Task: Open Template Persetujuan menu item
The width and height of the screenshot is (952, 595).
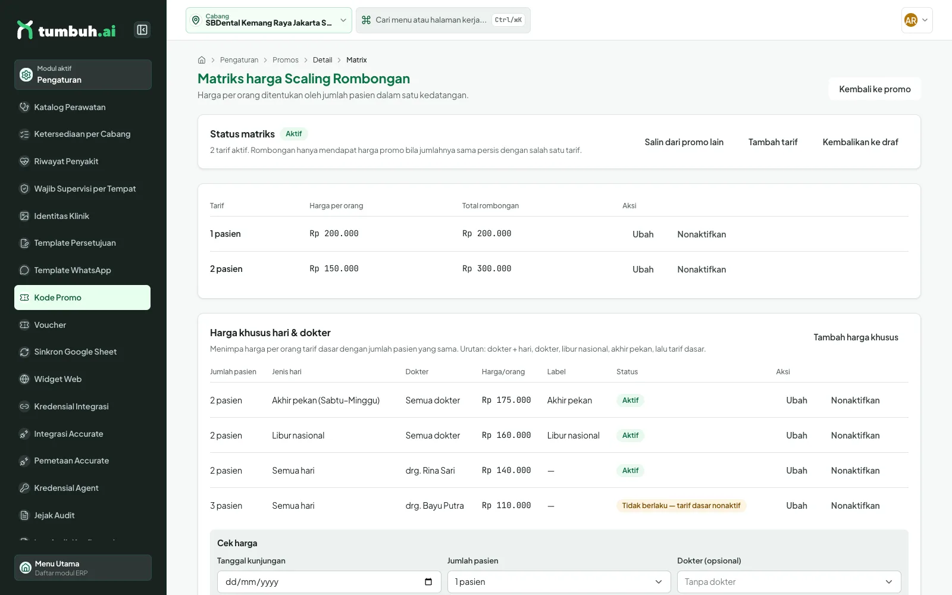Action: tap(82, 243)
